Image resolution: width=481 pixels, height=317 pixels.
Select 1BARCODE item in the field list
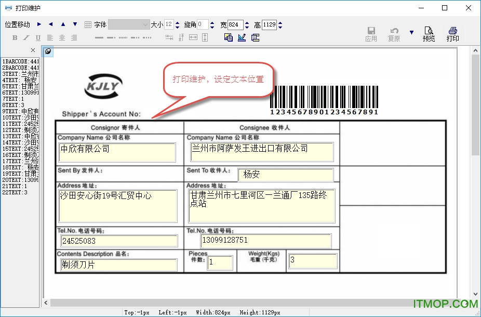click(20, 61)
